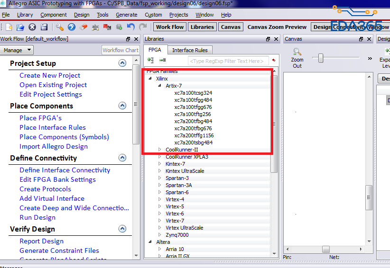The height and width of the screenshot is (268, 390).
Task: Select the Virtex UltraScale family row
Action: coord(184,228)
